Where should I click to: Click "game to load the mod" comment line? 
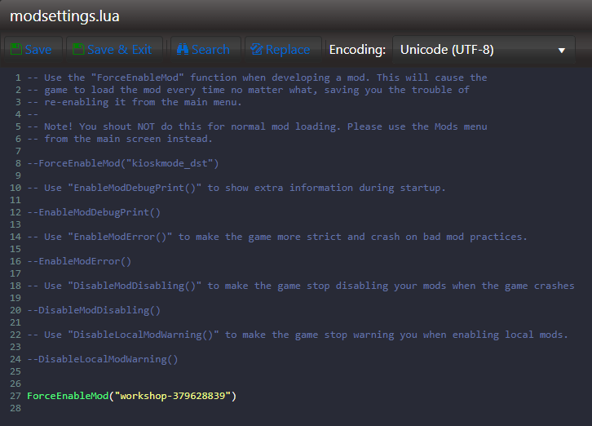click(249, 90)
